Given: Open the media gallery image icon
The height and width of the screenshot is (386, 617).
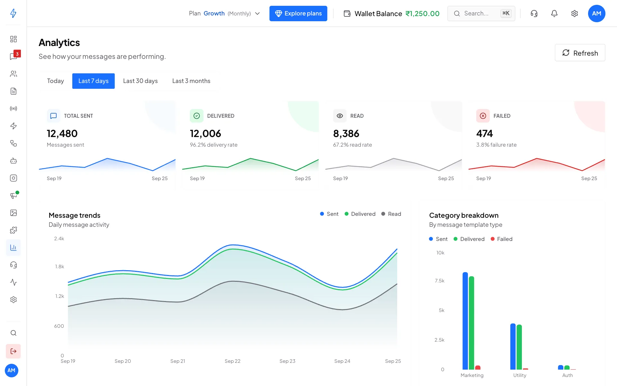Looking at the screenshot, I should pyautogui.click(x=13, y=213).
